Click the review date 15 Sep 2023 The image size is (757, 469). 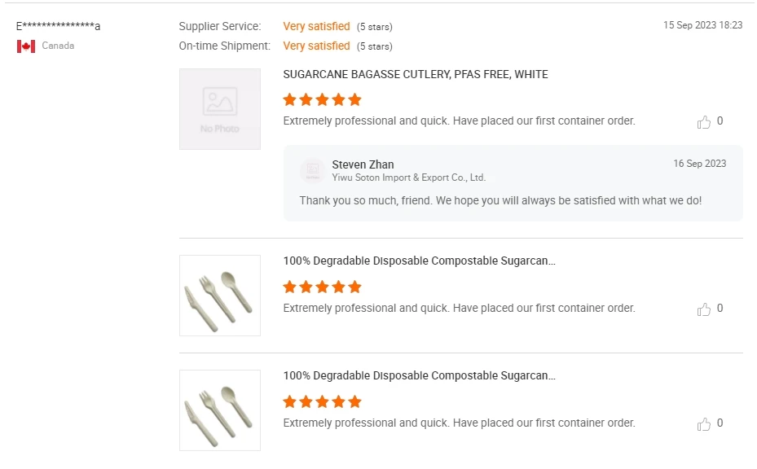[702, 25]
